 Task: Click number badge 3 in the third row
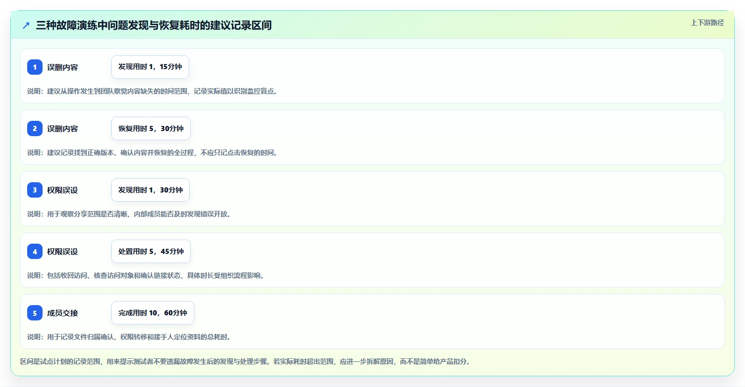35,190
